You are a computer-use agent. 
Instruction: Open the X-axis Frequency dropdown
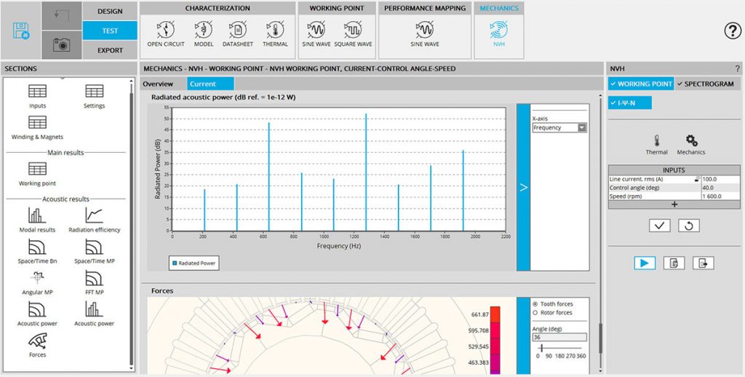(x=559, y=127)
